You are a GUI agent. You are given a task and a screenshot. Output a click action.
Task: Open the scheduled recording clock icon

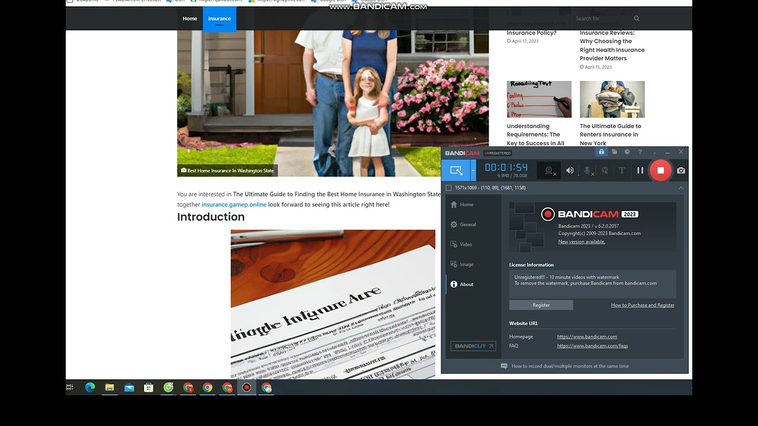pyautogui.click(x=627, y=152)
